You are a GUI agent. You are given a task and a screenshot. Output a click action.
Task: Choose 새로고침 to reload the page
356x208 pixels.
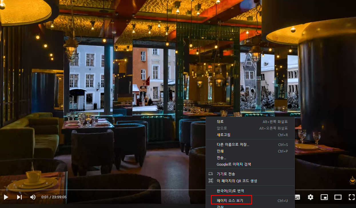[x=223, y=134]
